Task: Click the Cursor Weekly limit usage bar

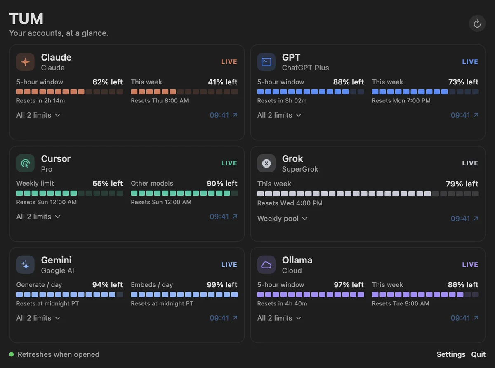Action: [x=70, y=193]
